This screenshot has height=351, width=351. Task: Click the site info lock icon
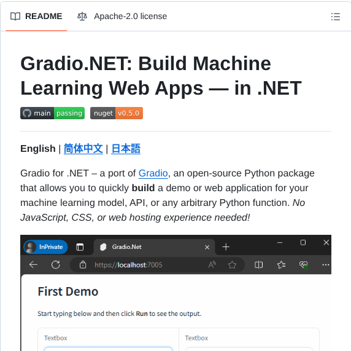click(x=83, y=265)
